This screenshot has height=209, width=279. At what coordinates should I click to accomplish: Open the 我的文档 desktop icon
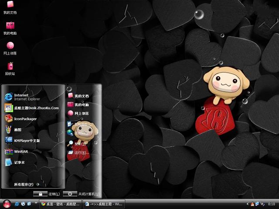10,7
